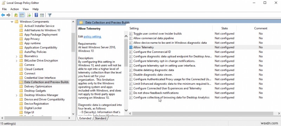The height and width of the screenshot is (126, 281).
Task: Select Credential User Interface tree item
Action: (x=40, y=78)
